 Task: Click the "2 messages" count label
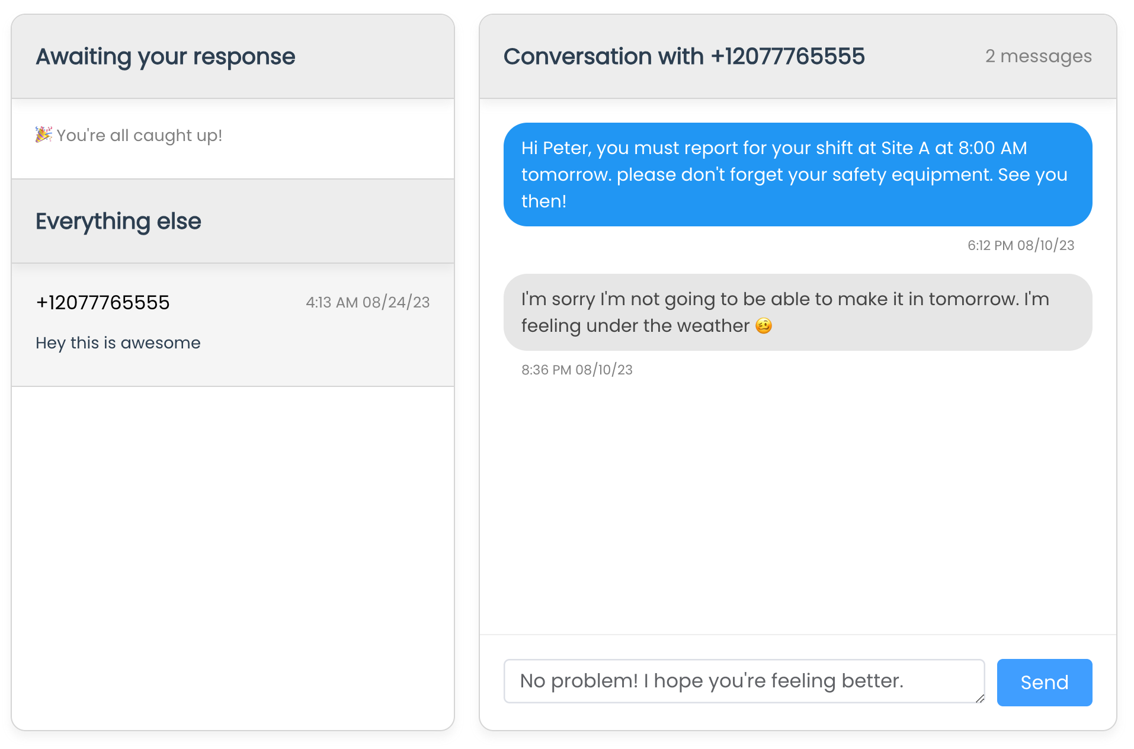coord(1038,56)
